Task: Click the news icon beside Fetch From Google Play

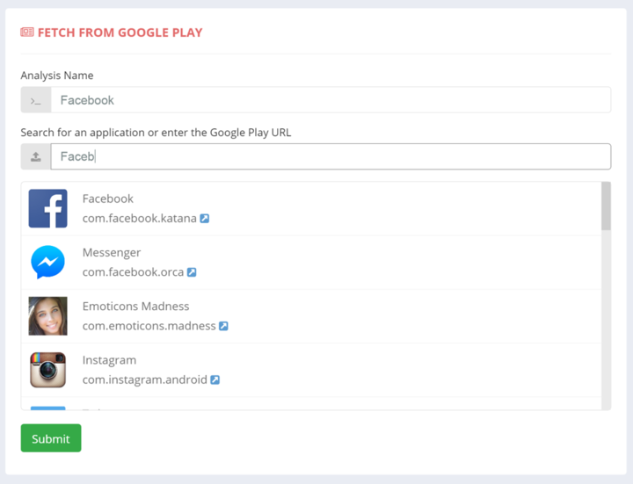Action: (27, 33)
